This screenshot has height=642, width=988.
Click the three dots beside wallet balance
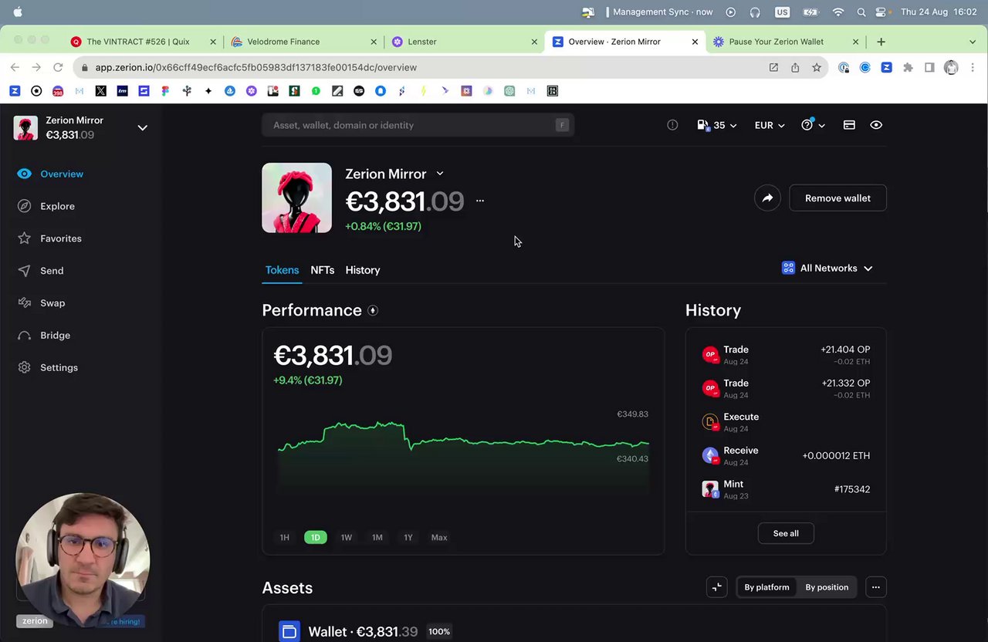(480, 201)
